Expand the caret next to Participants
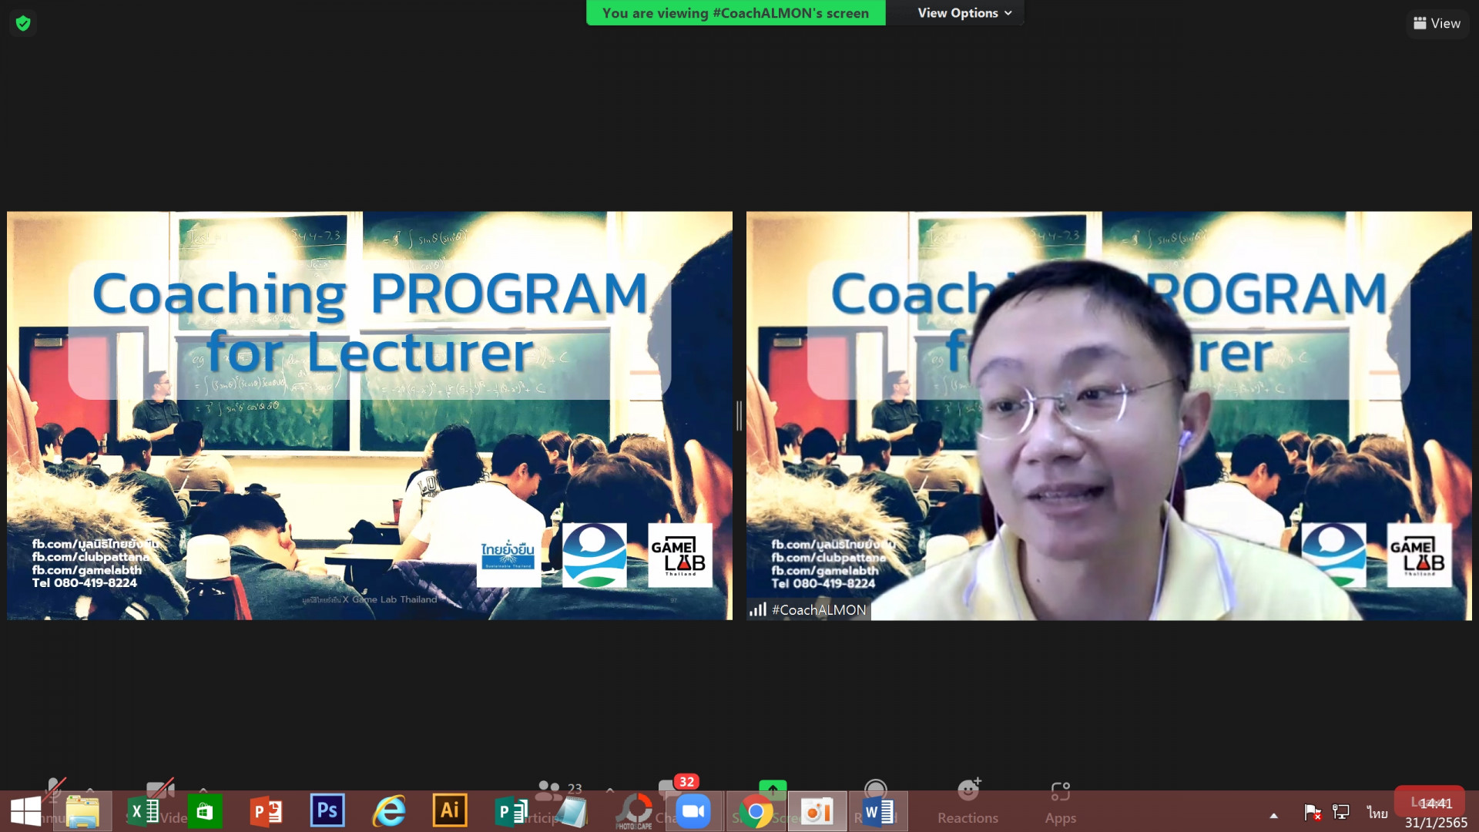 pyautogui.click(x=610, y=790)
